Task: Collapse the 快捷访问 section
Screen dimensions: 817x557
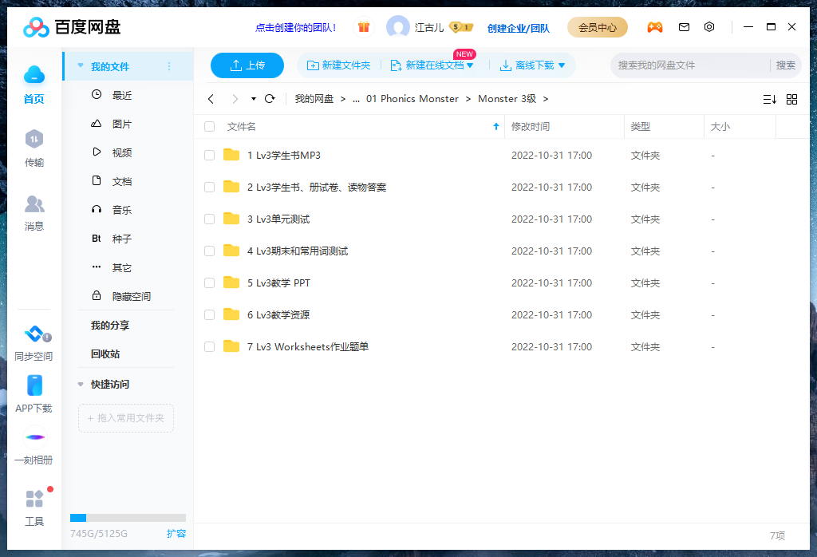Action: (80, 383)
